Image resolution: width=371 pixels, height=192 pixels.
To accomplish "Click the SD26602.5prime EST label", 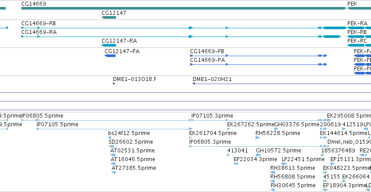I will point(131,142).
